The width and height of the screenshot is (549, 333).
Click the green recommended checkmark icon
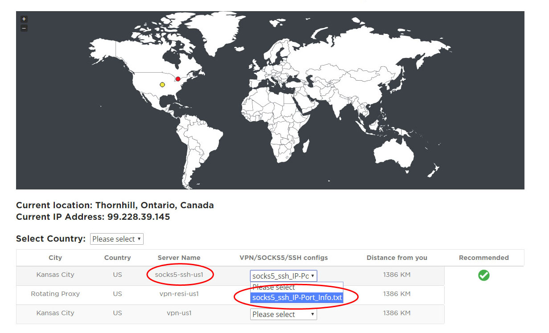tap(483, 275)
